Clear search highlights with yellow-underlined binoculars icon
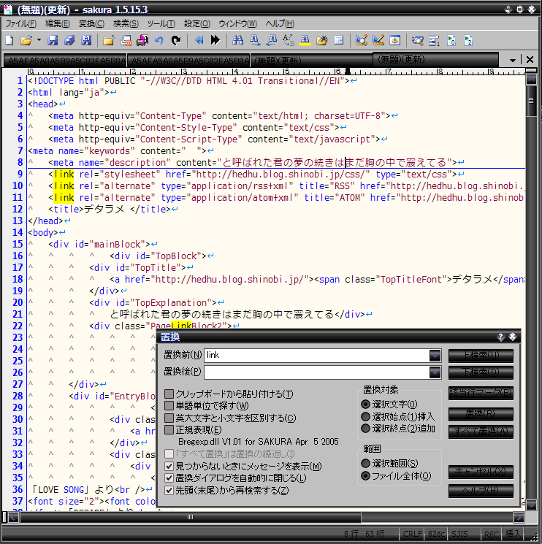This screenshot has height=544, width=542. 305,41
